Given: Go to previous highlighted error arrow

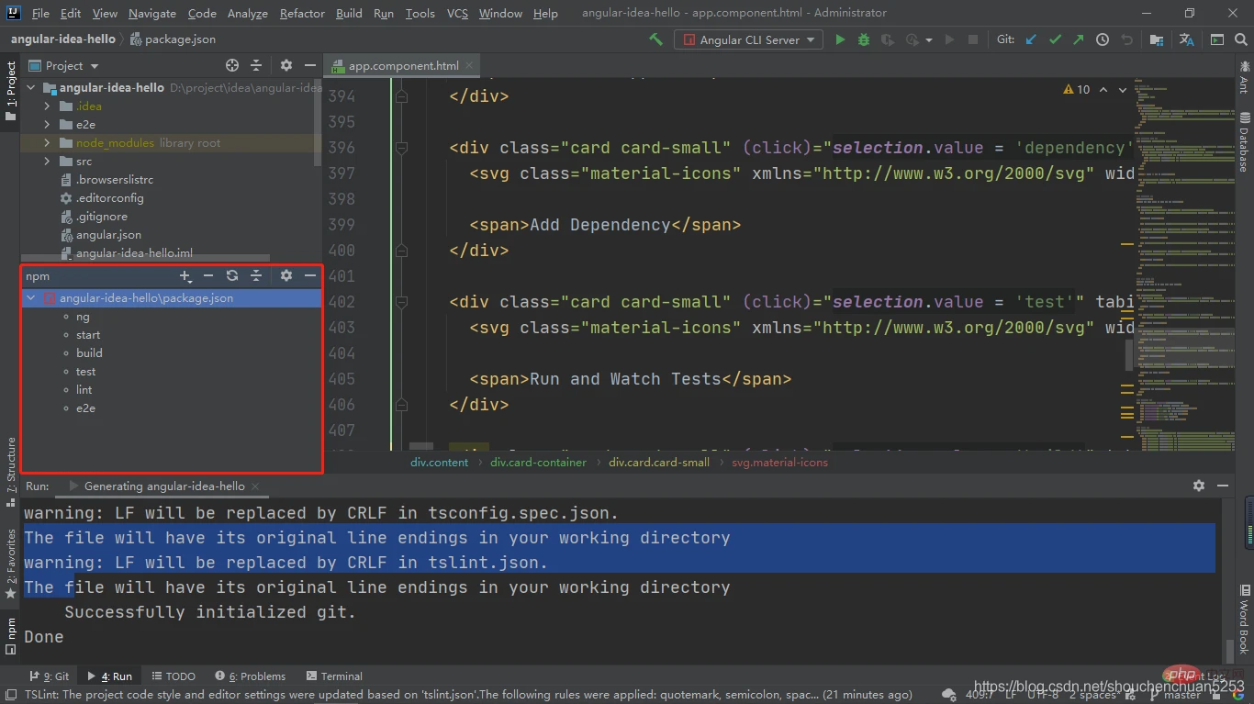Looking at the screenshot, I should (x=1103, y=89).
